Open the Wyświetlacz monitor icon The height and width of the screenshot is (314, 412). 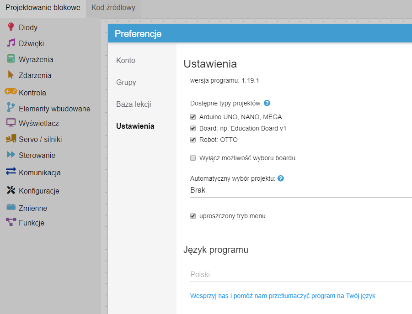[x=11, y=123]
